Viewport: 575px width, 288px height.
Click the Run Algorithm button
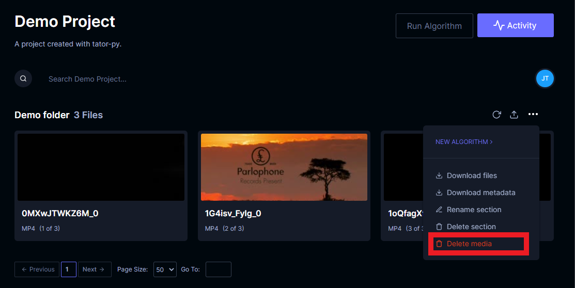(x=434, y=26)
